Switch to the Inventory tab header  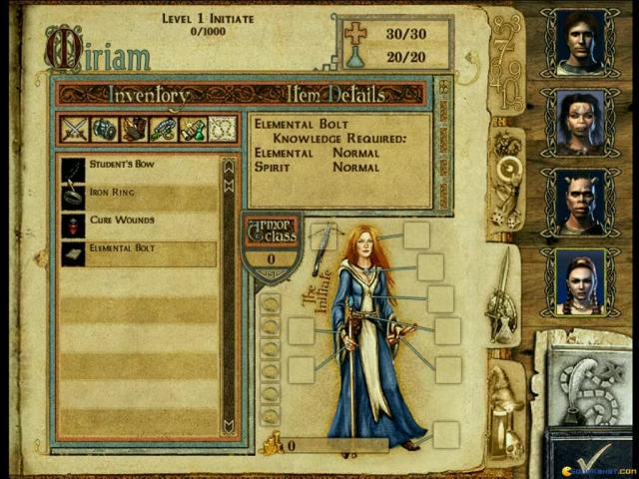pos(149,96)
